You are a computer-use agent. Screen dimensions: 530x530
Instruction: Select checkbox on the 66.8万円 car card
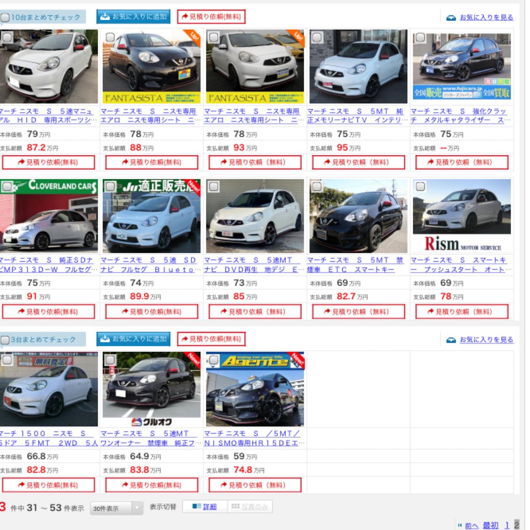pyautogui.click(x=7, y=360)
